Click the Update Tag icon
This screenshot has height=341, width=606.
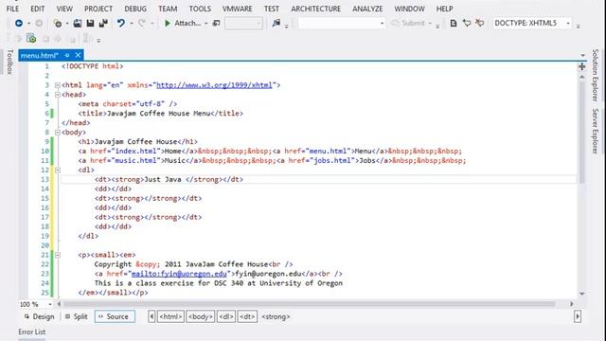tap(467, 23)
